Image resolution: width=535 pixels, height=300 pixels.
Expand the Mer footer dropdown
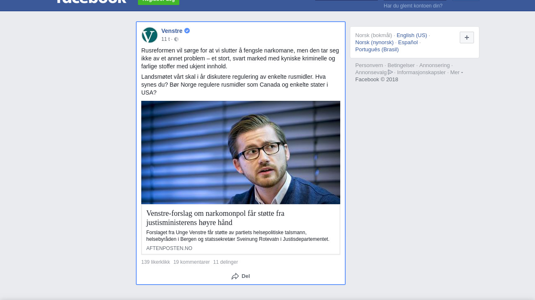pos(456,72)
